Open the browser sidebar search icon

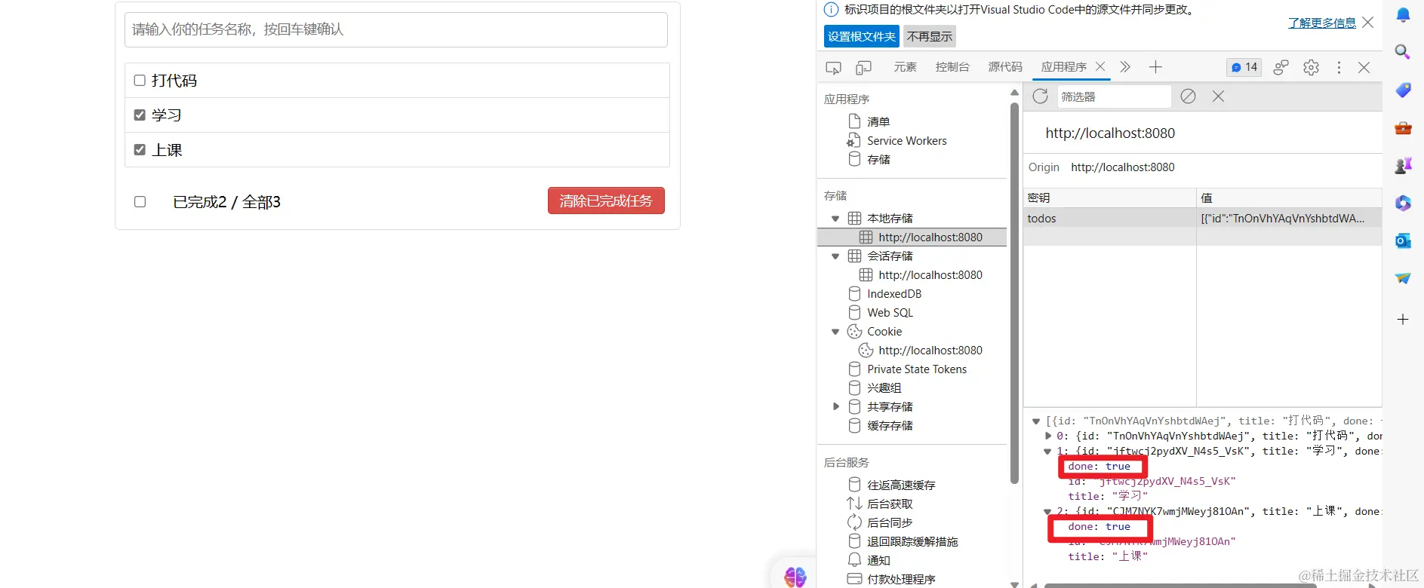coord(1403,52)
